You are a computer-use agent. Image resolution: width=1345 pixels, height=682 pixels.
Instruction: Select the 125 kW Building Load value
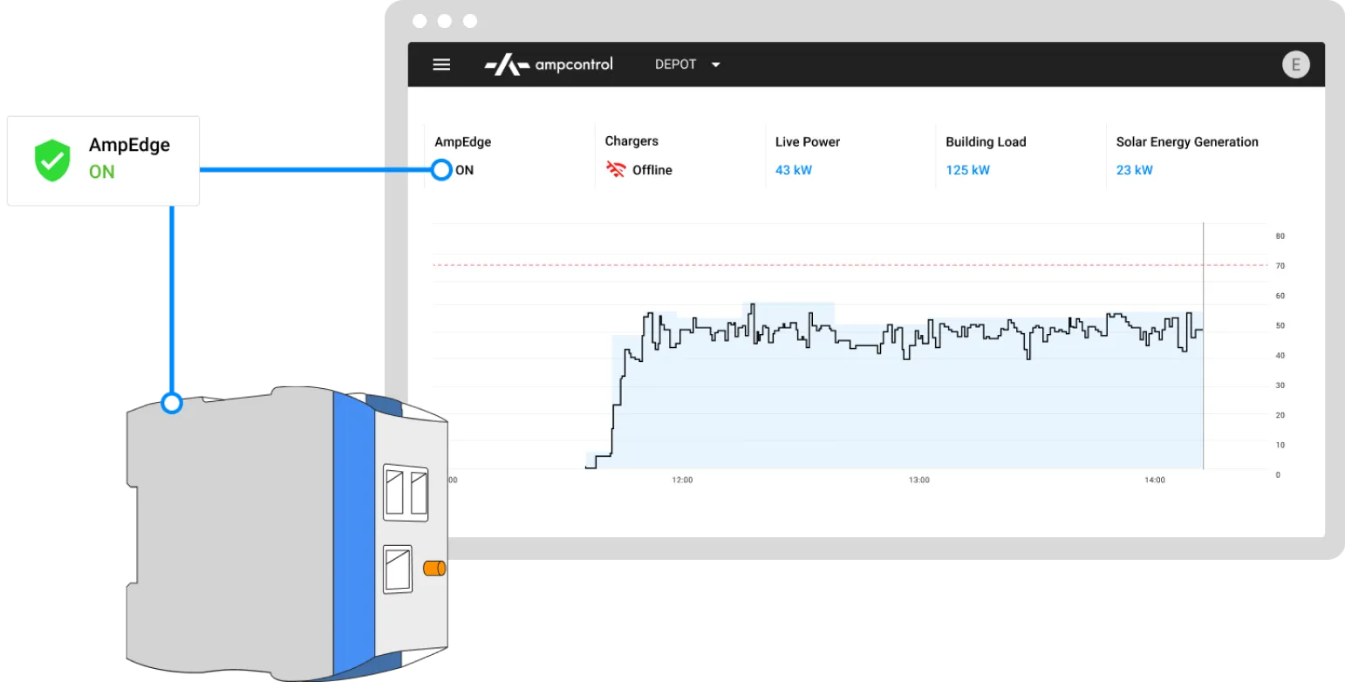click(x=967, y=170)
